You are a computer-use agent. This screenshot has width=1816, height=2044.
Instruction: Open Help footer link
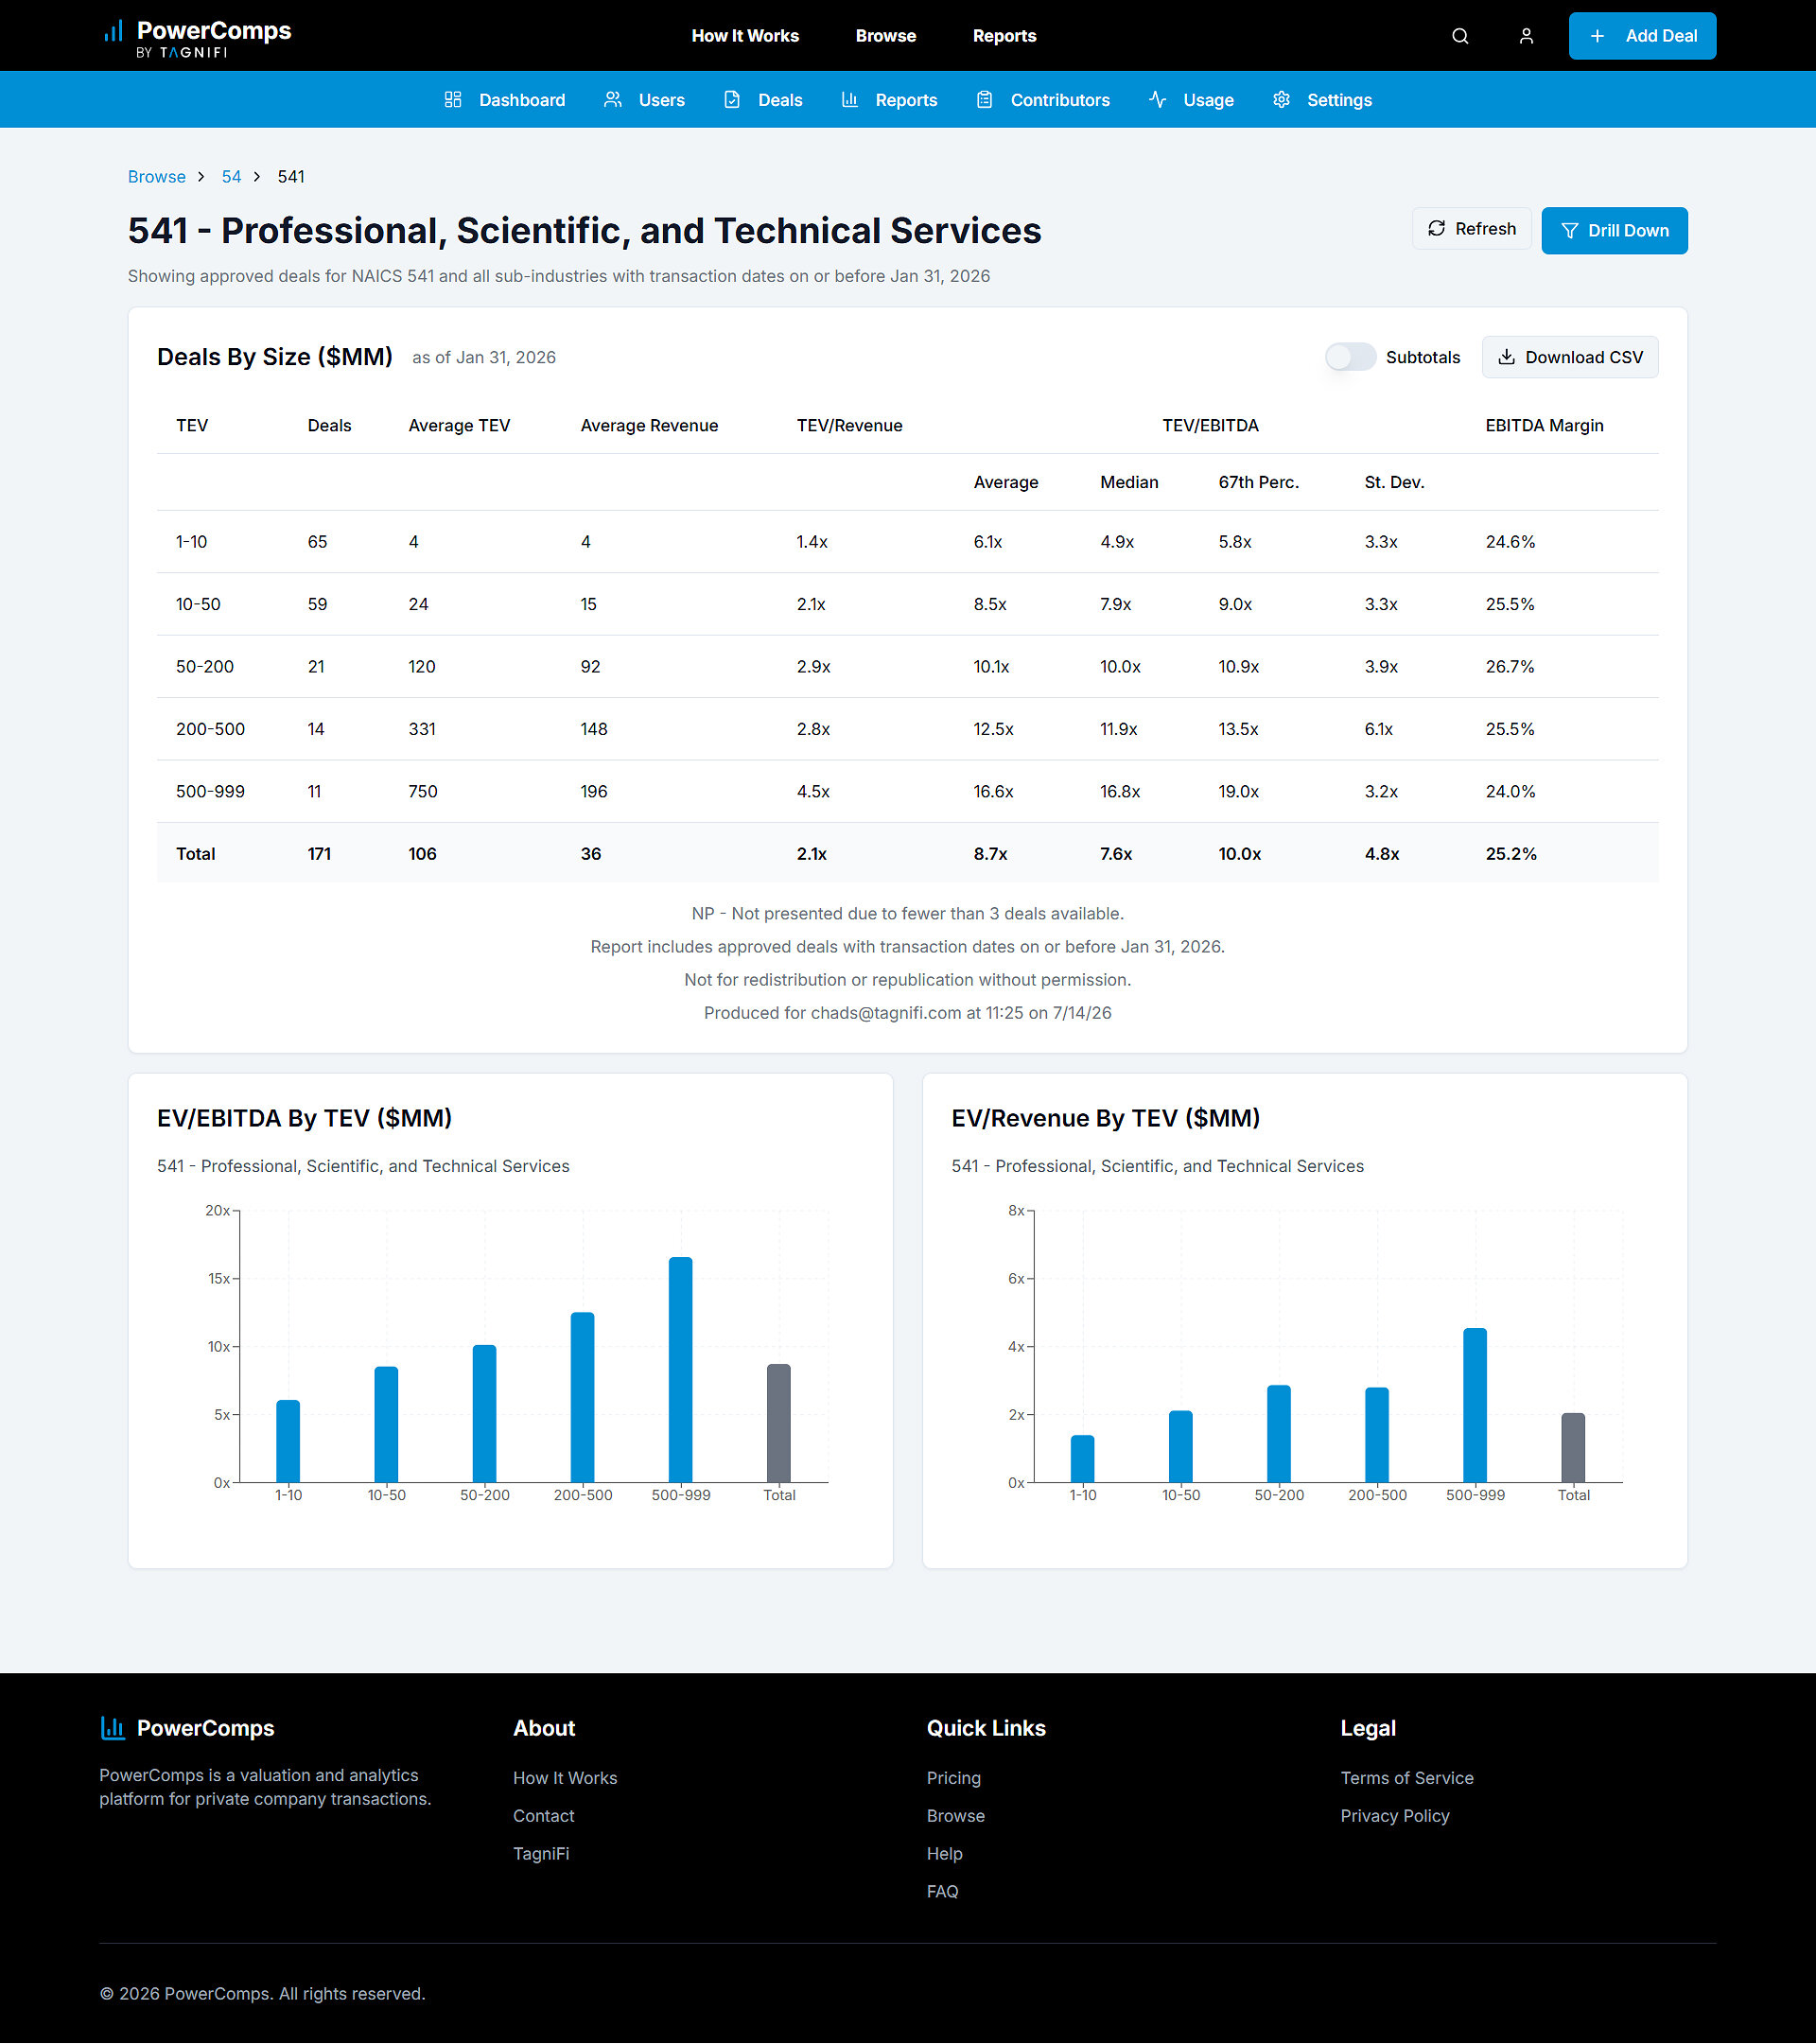pos(945,1854)
